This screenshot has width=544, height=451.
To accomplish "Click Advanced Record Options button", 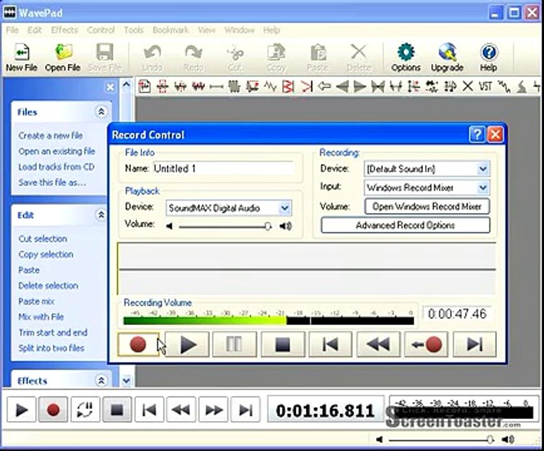I will click(405, 225).
